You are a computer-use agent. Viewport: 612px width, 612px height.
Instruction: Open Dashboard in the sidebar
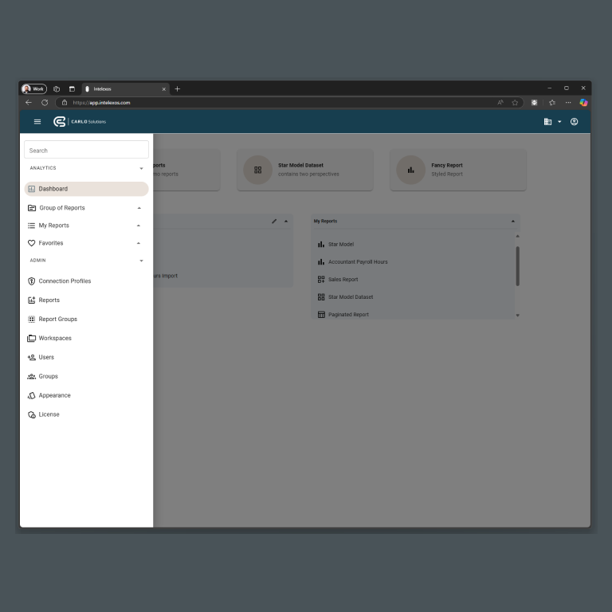pos(86,189)
